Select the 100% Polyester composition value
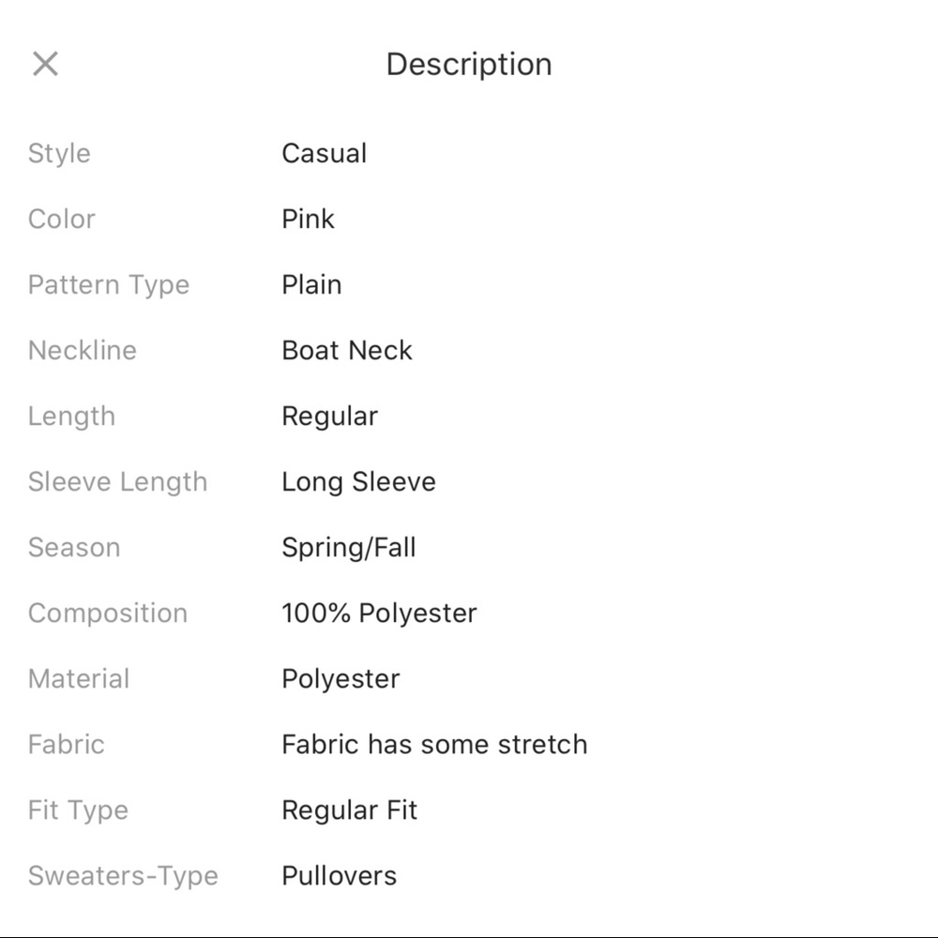This screenshot has width=938, height=938. (x=379, y=613)
